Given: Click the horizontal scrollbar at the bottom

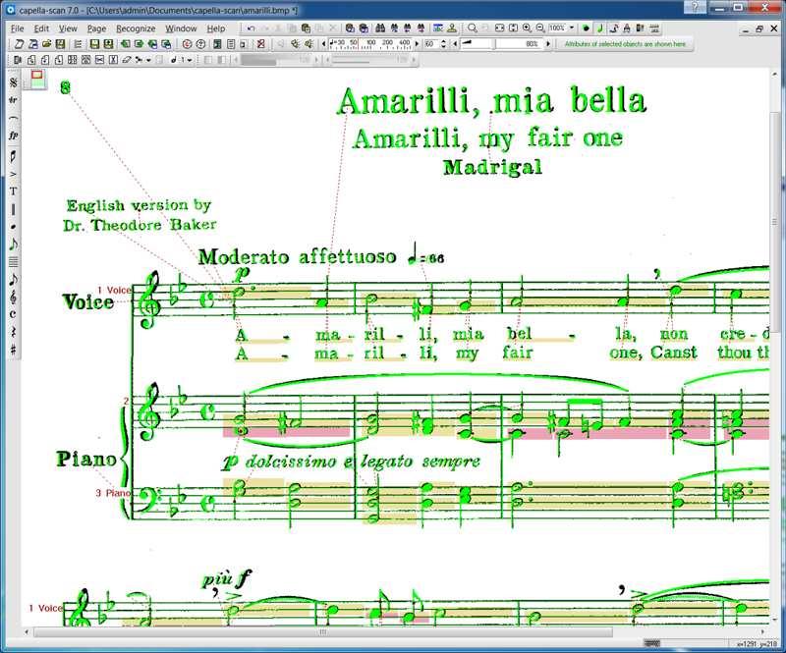Looking at the screenshot, I should tap(323, 632).
